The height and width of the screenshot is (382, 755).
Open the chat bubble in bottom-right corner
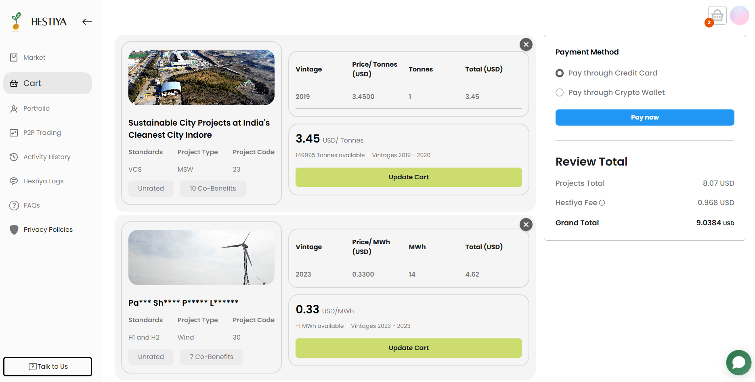[x=738, y=363]
